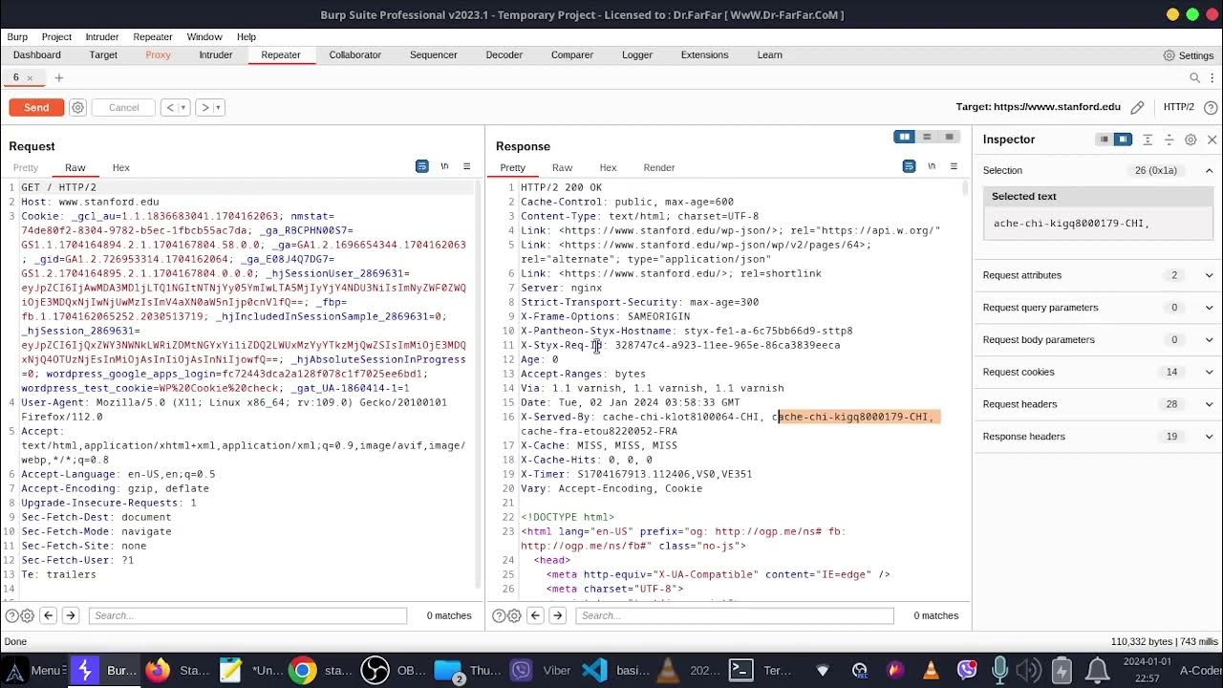Collapse the Selection section chevron
Viewport: 1223px width, 688px height.
coord(1209,170)
